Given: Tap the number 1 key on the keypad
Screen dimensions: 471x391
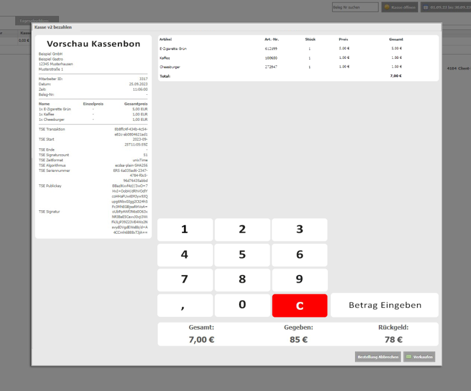Looking at the screenshot, I should click(x=185, y=230).
